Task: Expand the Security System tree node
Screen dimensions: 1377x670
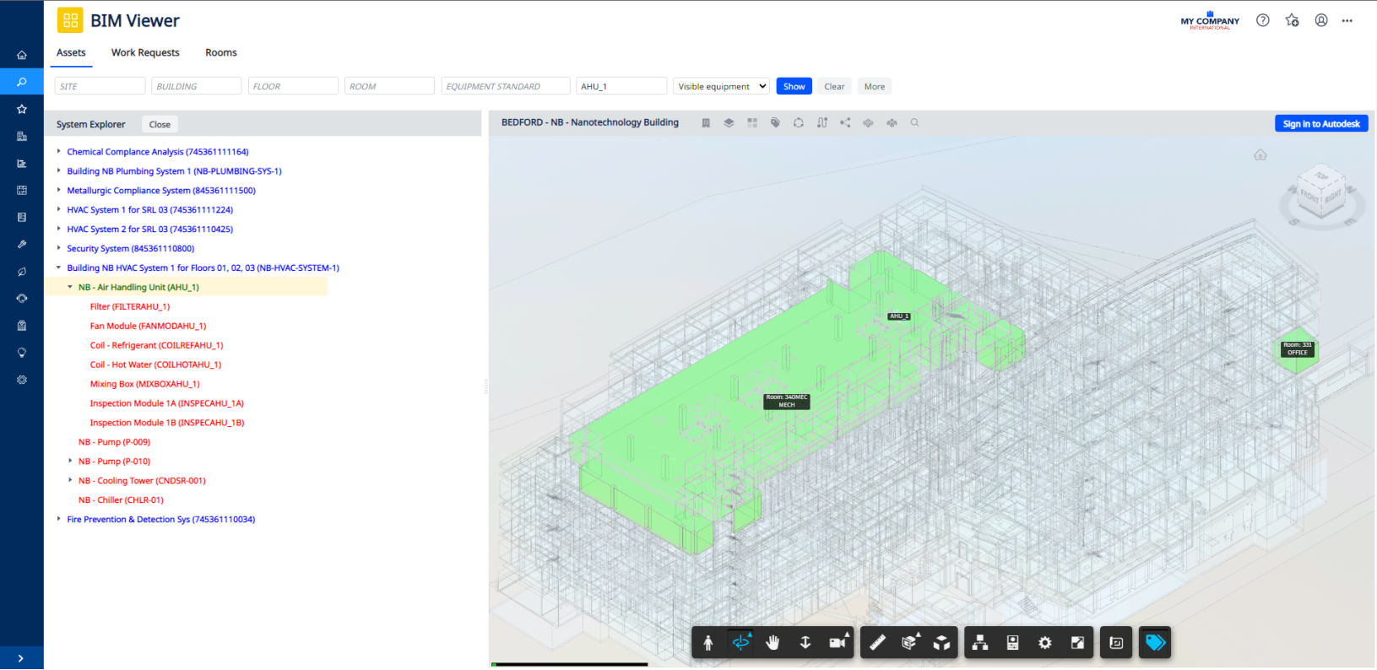Action: coord(58,248)
